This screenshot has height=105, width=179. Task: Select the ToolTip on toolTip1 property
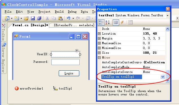(x=122, y=77)
